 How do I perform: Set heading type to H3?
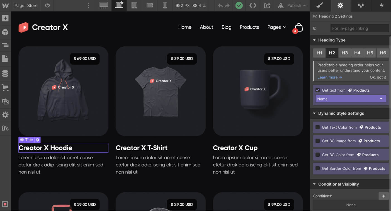[345, 53]
